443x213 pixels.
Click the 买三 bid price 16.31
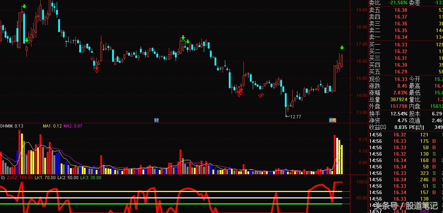coord(401,58)
